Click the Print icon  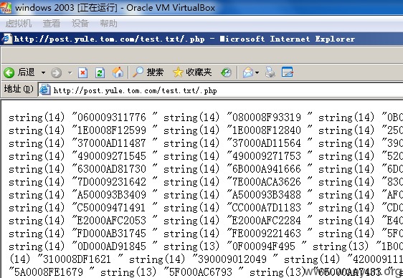coord(270,72)
